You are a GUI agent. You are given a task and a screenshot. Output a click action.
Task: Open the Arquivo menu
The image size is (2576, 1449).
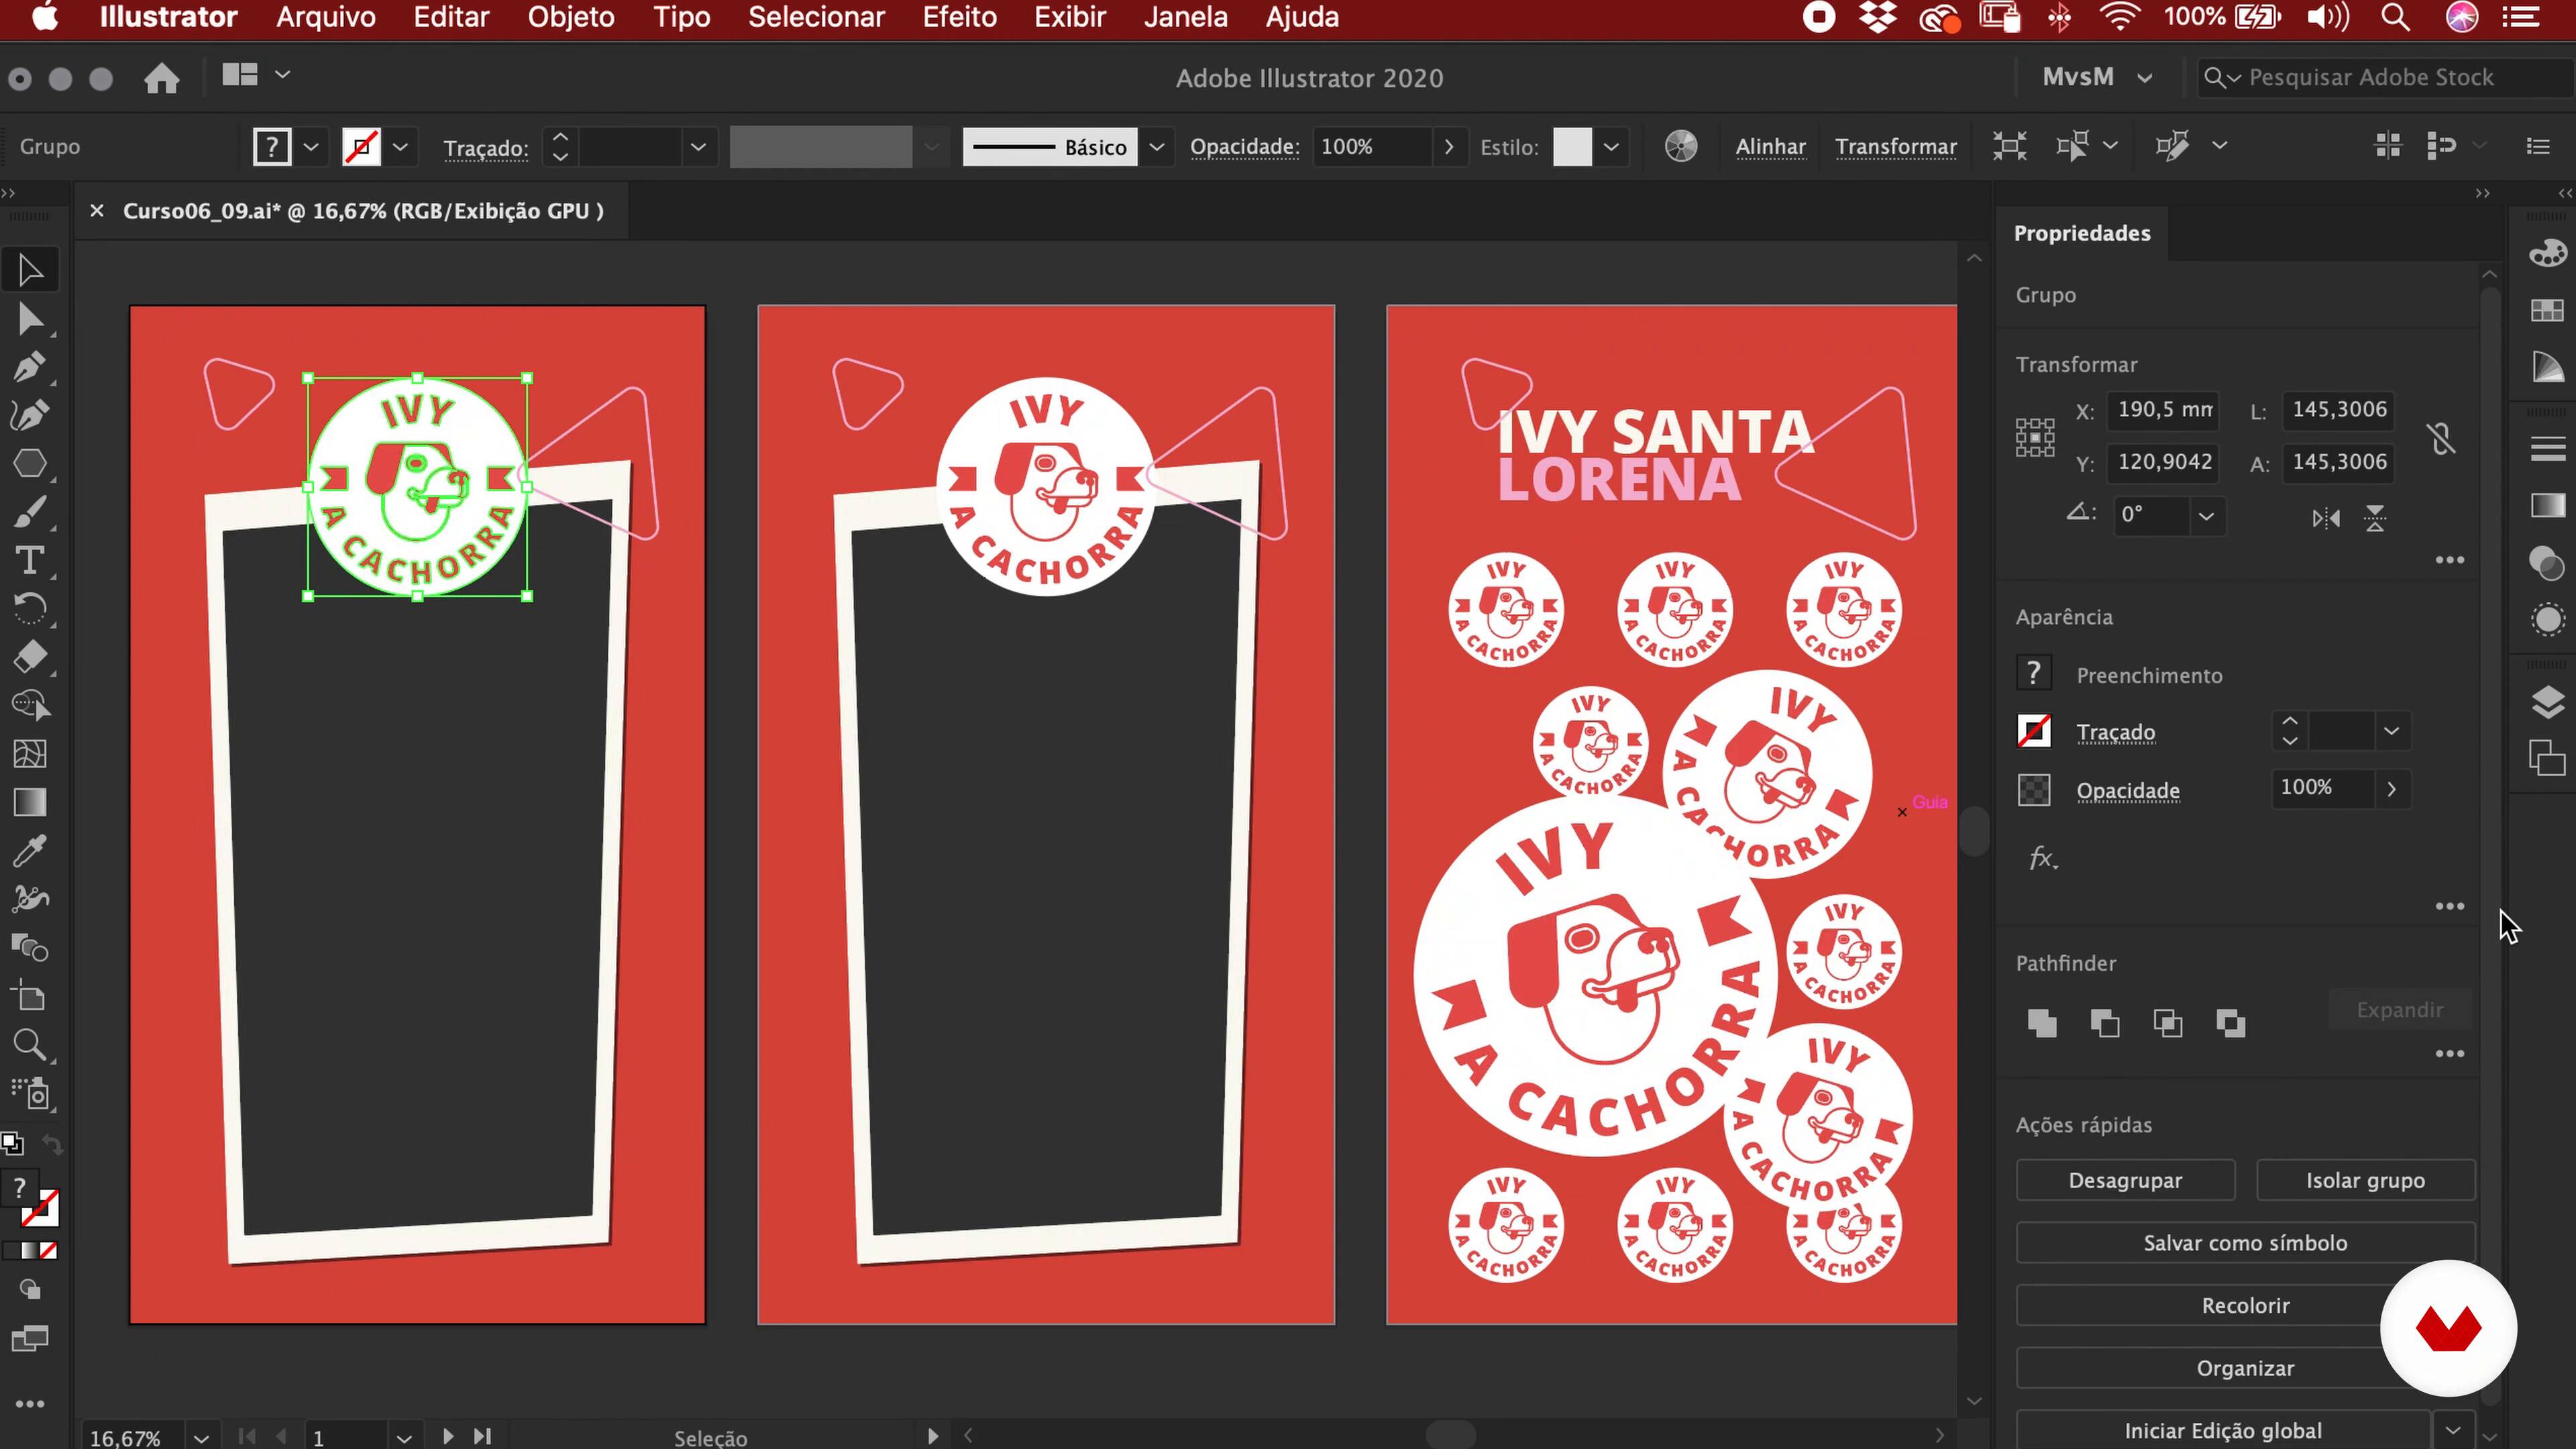tap(326, 17)
